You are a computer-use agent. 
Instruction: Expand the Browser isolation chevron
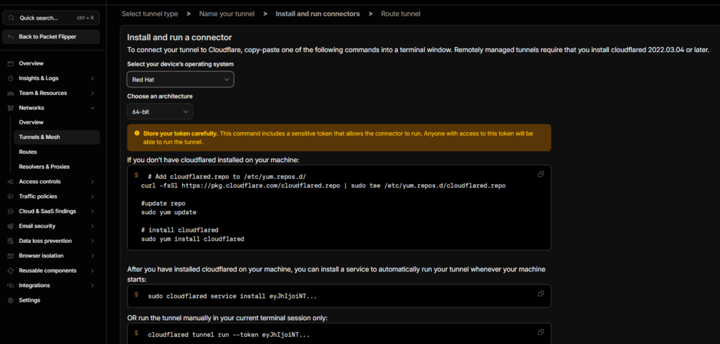92,256
